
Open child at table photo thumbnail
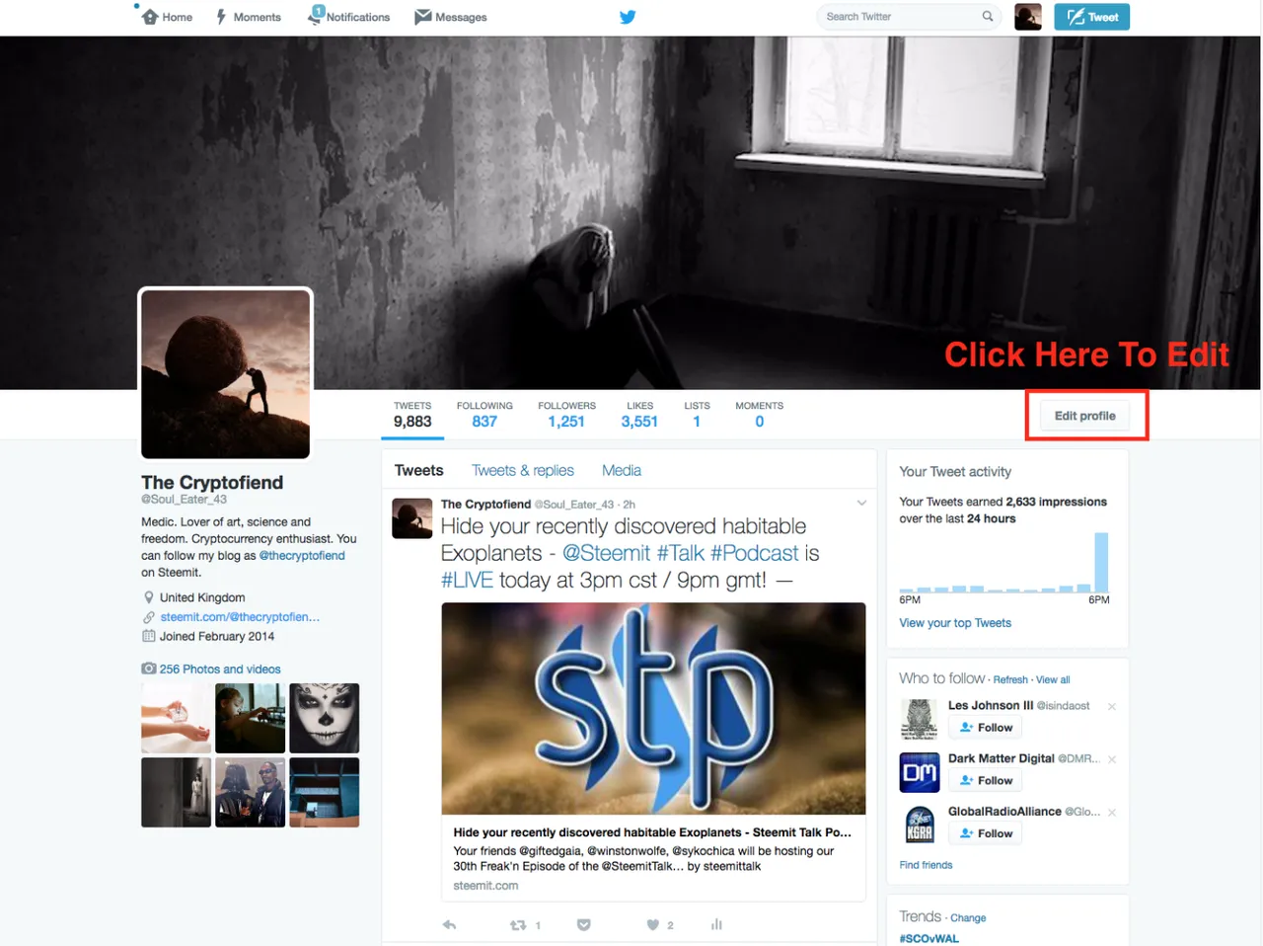click(251, 718)
